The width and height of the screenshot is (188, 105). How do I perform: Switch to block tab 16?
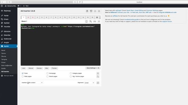pos(92,17)
